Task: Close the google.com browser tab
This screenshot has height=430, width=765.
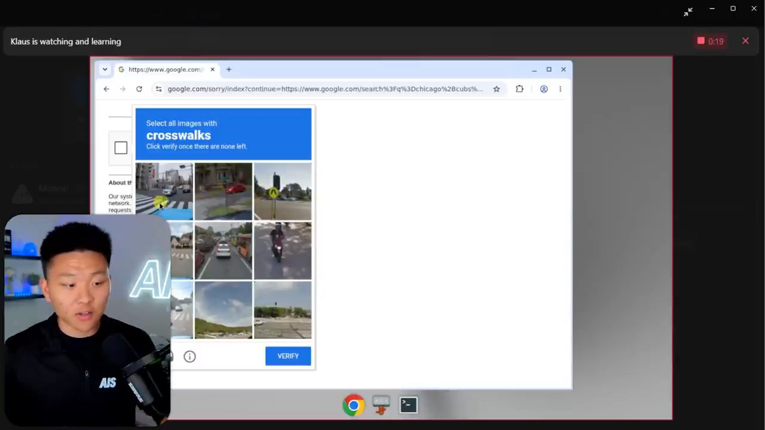Action: [x=212, y=69]
